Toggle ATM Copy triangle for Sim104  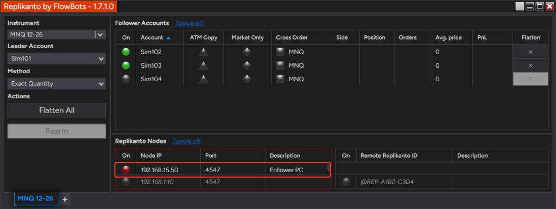203,79
